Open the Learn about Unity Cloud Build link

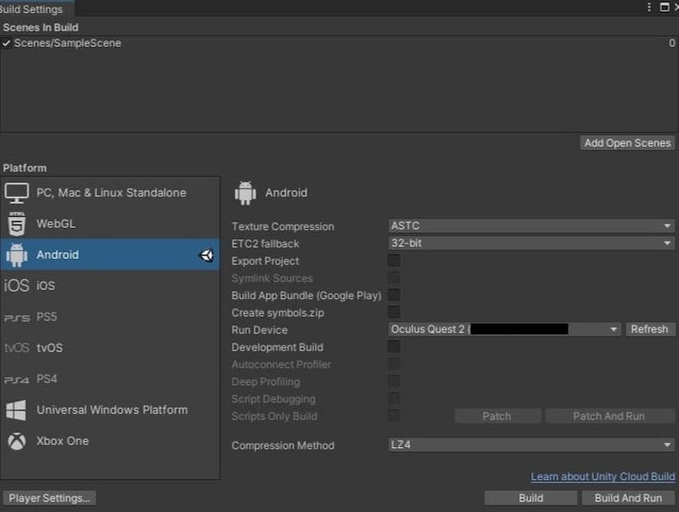click(x=602, y=476)
